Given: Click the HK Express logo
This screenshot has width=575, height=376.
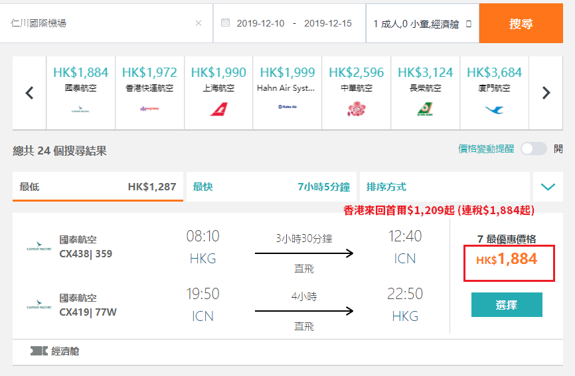Looking at the screenshot, I should [x=149, y=109].
